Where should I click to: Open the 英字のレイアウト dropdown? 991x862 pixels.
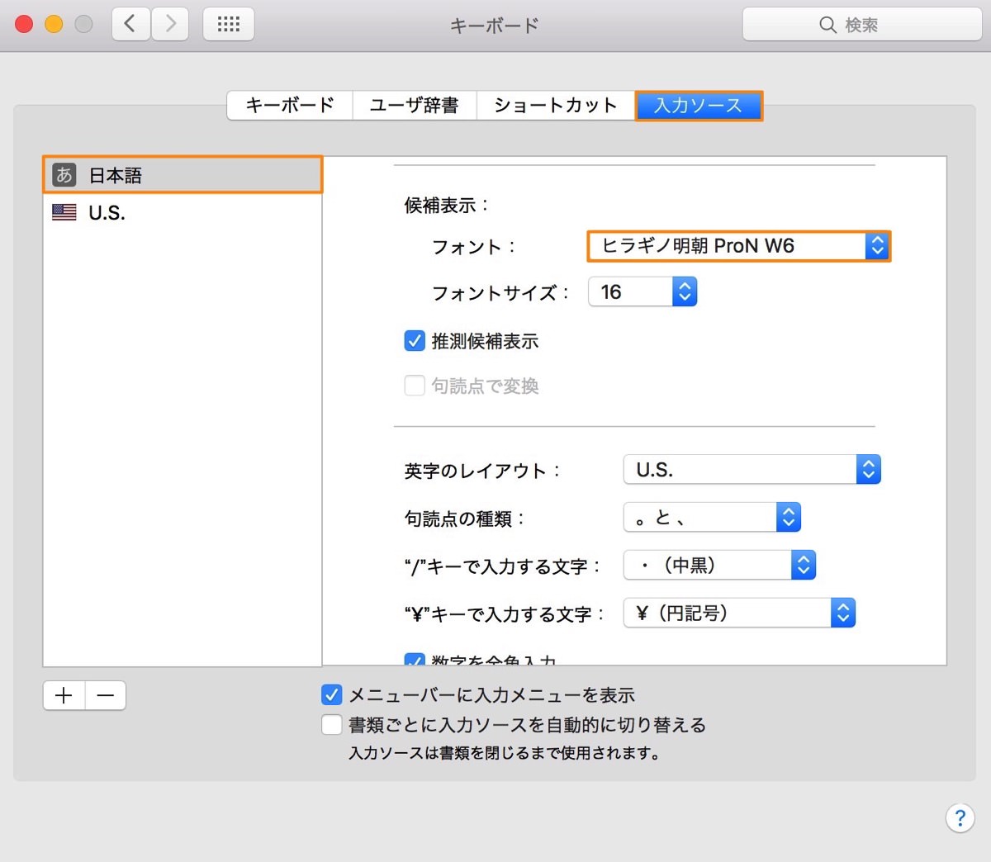pos(752,470)
